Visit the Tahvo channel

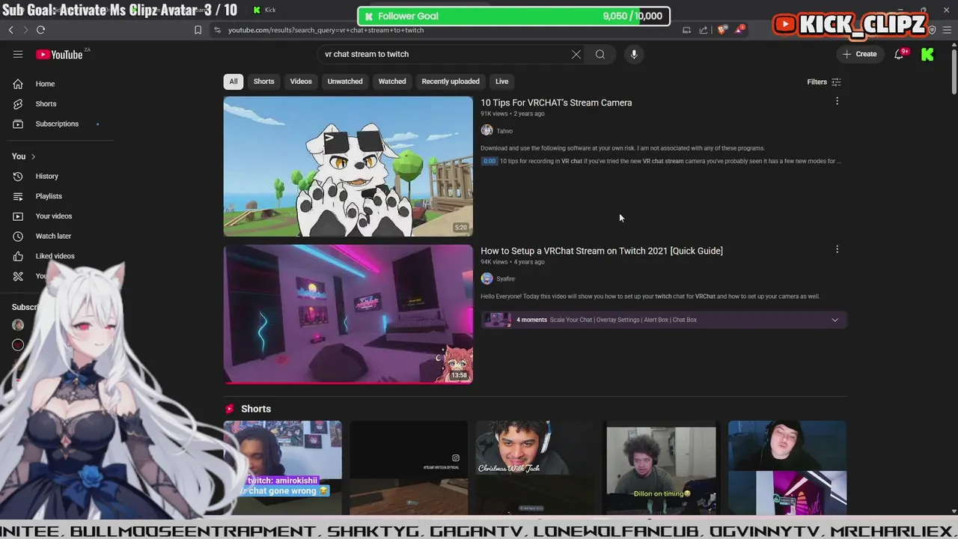click(x=504, y=131)
